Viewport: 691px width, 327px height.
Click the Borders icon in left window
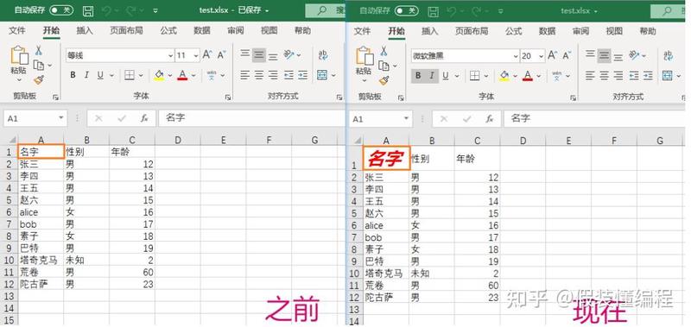click(129, 75)
